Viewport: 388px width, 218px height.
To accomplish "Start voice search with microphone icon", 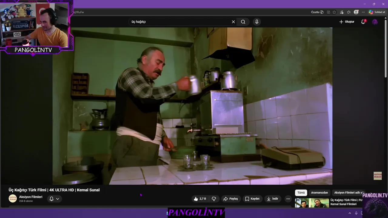I will tap(257, 22).
